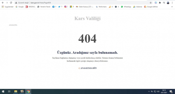This screenshot has width=175, height=94.
Task: Click the address bar URL kars.gov.tr/Hata/Page404
Action: coord(40,3)
